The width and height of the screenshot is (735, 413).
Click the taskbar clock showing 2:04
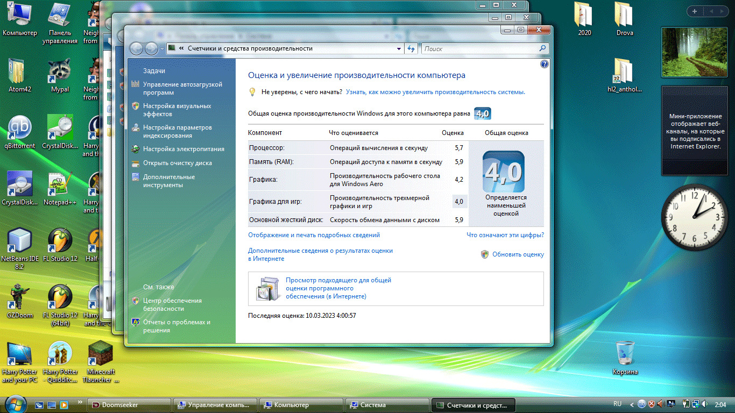coord(721,404)
